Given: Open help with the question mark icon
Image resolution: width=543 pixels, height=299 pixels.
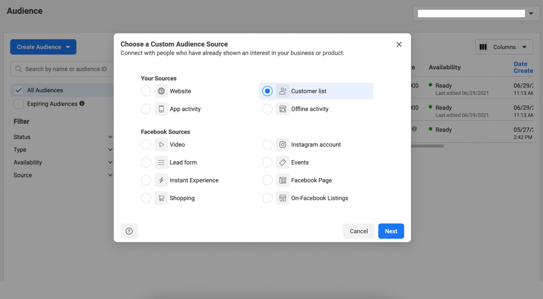Looking at the screenshot, I should (x=129, y=231).
